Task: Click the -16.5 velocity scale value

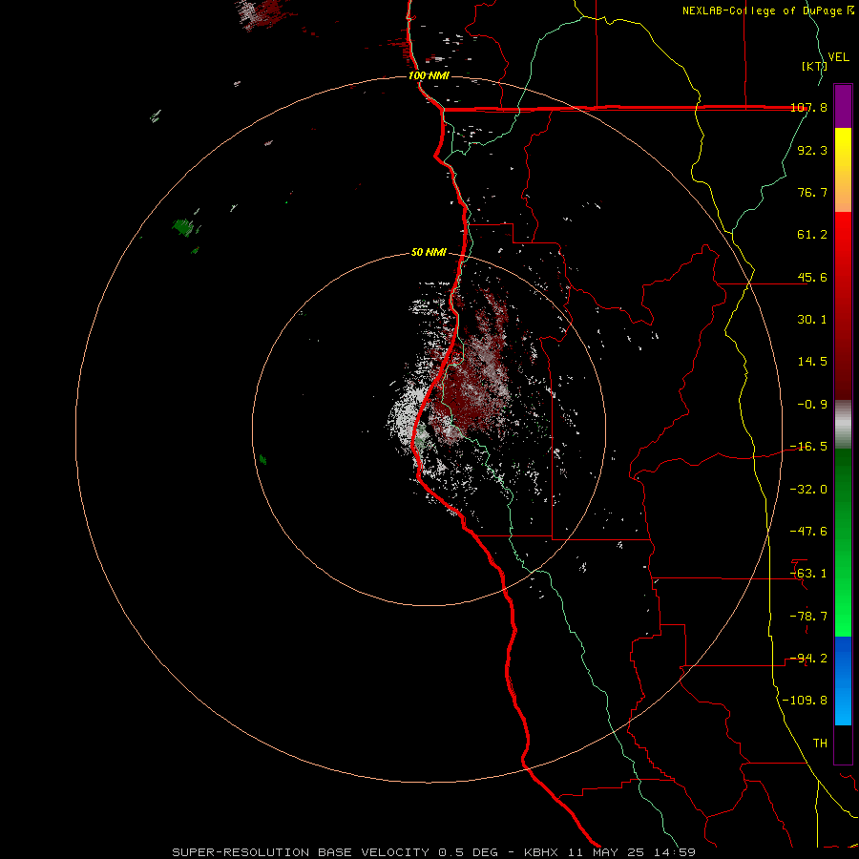Action: click(808, 447)
